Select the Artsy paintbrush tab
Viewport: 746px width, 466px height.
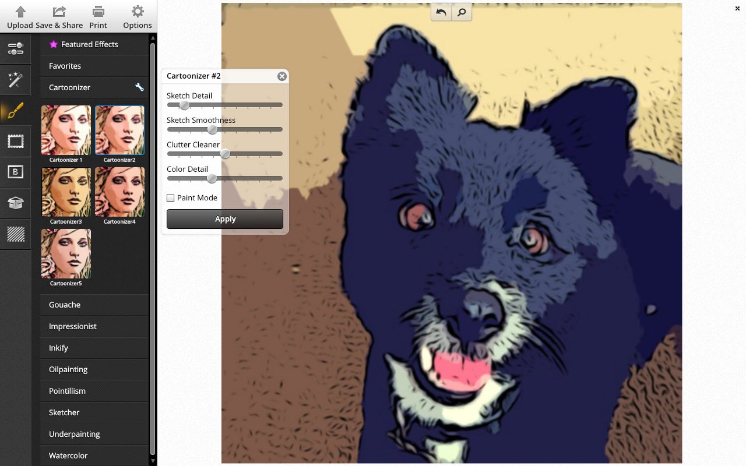point(16,110)
